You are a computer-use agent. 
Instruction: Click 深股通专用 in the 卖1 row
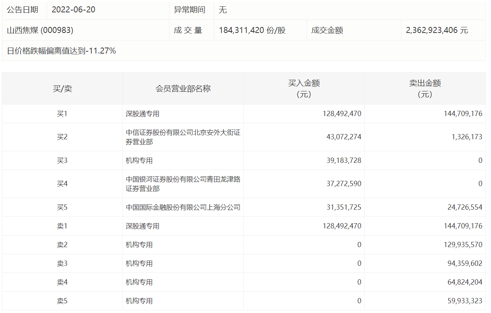point(142,226)
